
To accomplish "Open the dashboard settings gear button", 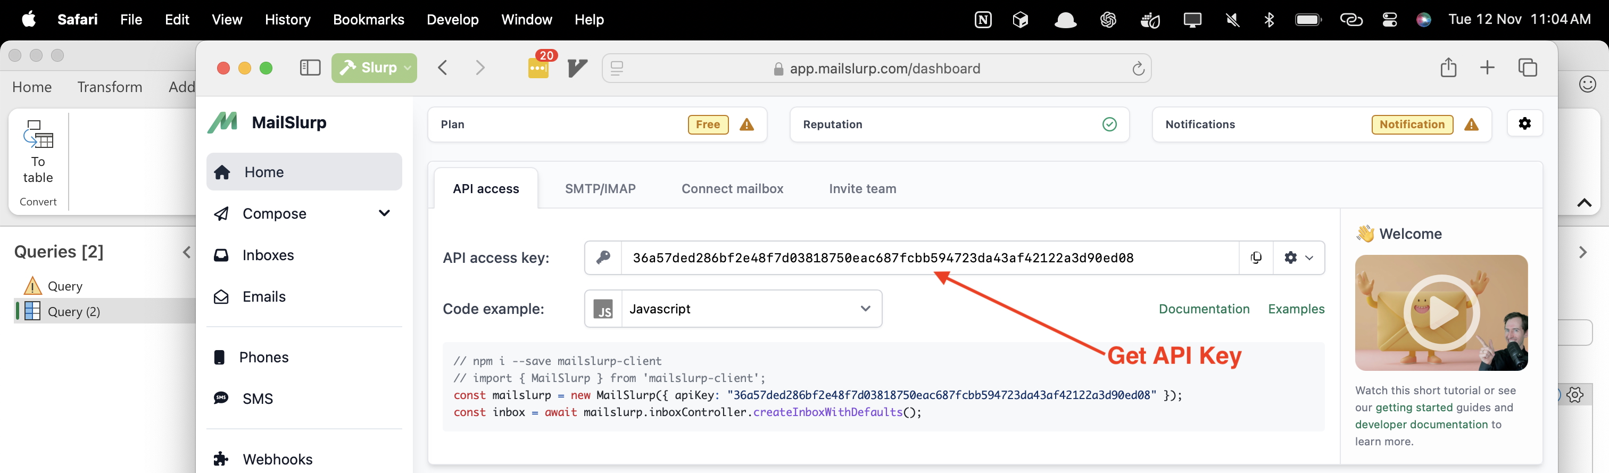I will pos(1524,124).
